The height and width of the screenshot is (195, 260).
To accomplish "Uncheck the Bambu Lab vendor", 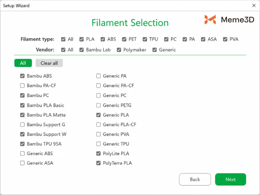I will pos(82,50).
